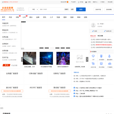Open the 会员服务 badge icon in member services
Viewport: 114px width, 114px height.
click(101, 56)
